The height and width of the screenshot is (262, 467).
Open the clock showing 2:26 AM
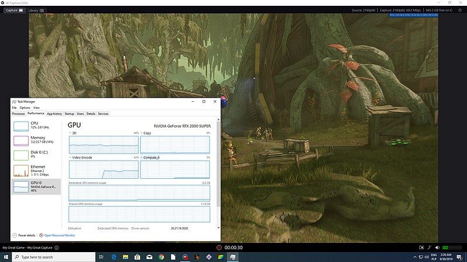tap(446, 257)
